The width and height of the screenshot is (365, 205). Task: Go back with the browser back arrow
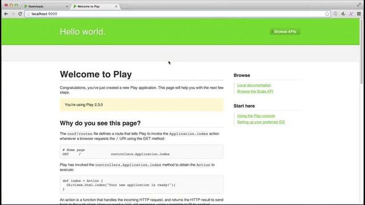pyautogui.click(x=6, y=14)
